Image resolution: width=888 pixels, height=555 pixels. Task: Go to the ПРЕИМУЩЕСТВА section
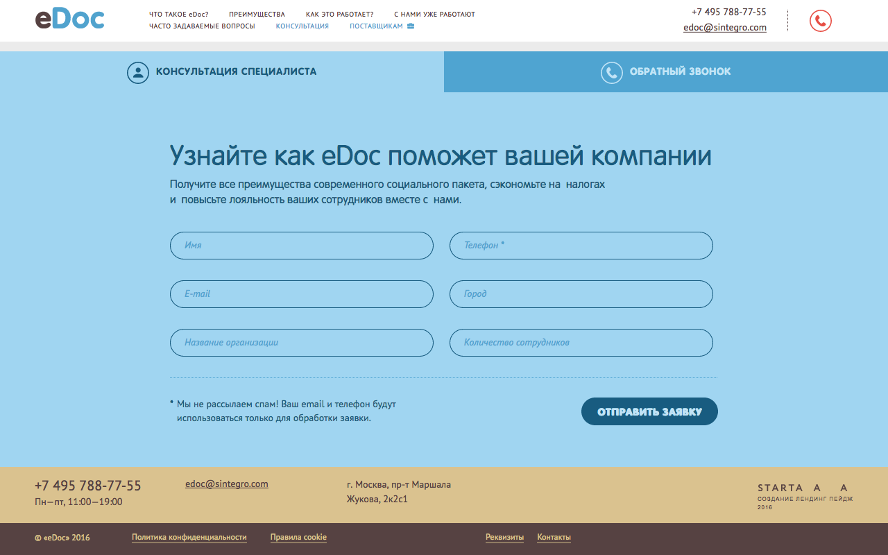(257, 14)
